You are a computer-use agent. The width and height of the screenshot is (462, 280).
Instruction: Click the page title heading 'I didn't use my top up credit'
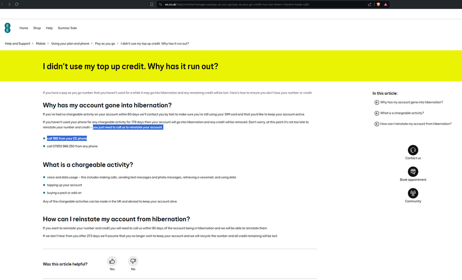[x=130, y=66]
